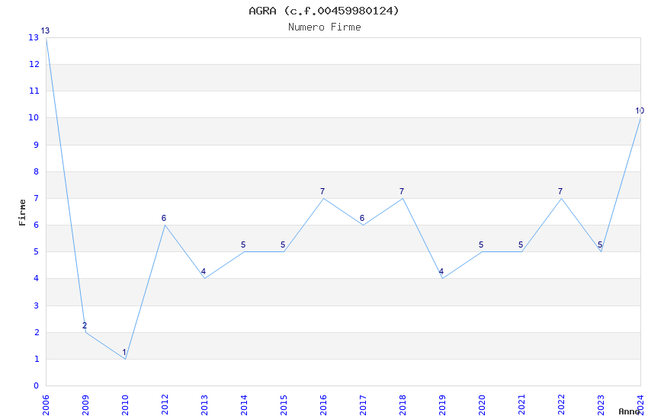Click y-axis tick label 12
This screenshot has width=648, height=419.
34,64
